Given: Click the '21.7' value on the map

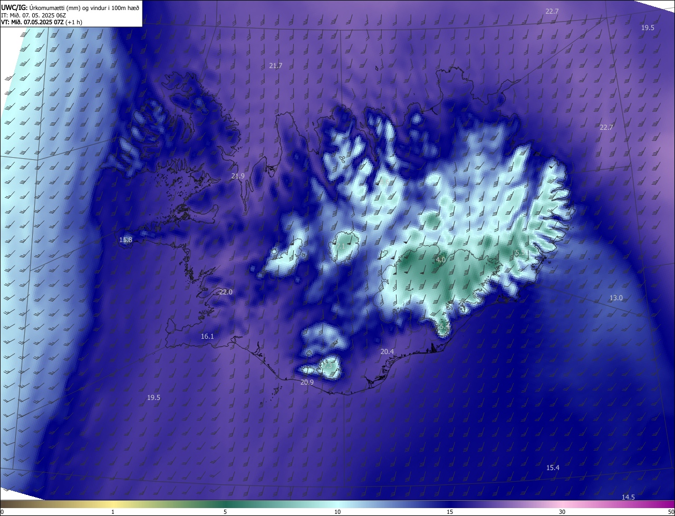Looking at the screenshot, I should pos(276,66).
